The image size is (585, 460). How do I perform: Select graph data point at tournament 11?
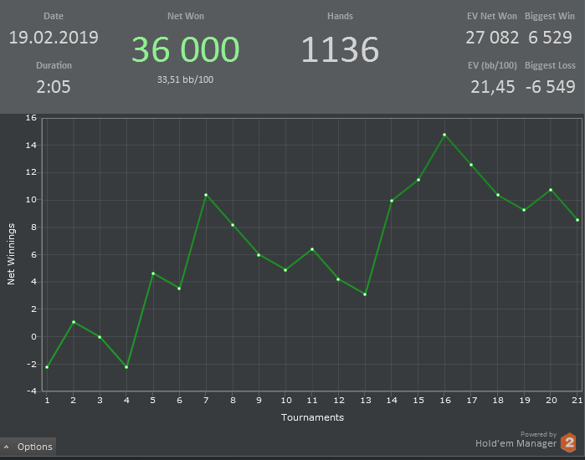click(312, 249)
